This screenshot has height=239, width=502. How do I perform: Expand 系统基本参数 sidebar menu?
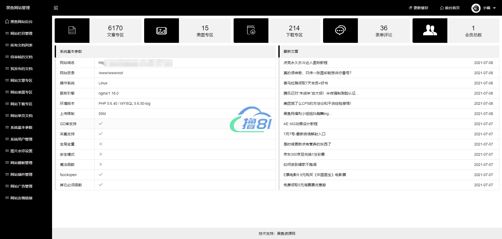21,127
